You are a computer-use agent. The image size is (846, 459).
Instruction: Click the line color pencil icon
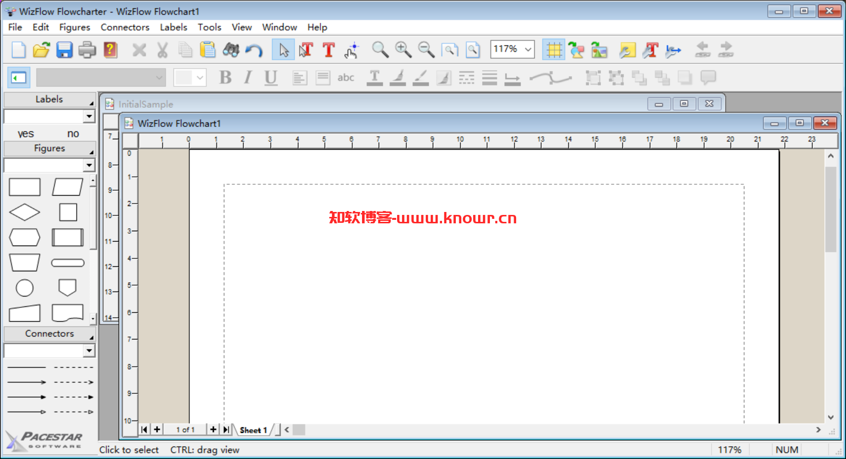[420, 78]
